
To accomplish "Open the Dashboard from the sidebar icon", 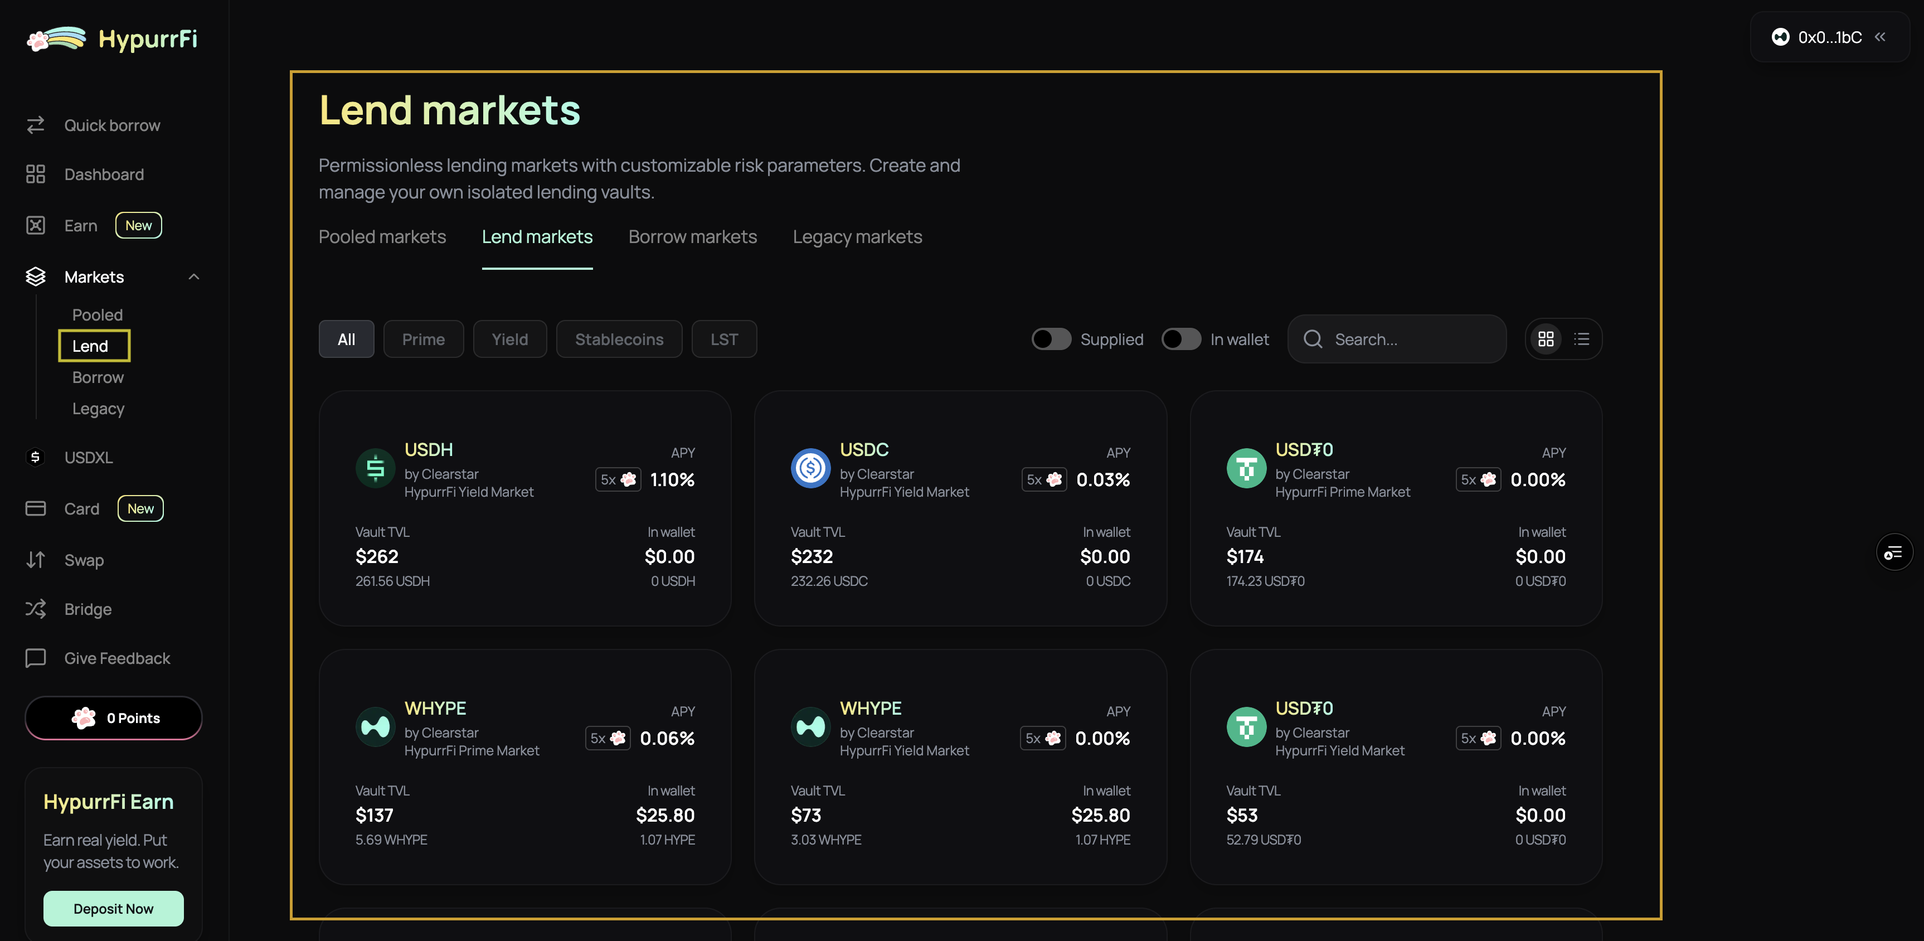I will coord(36,174).
